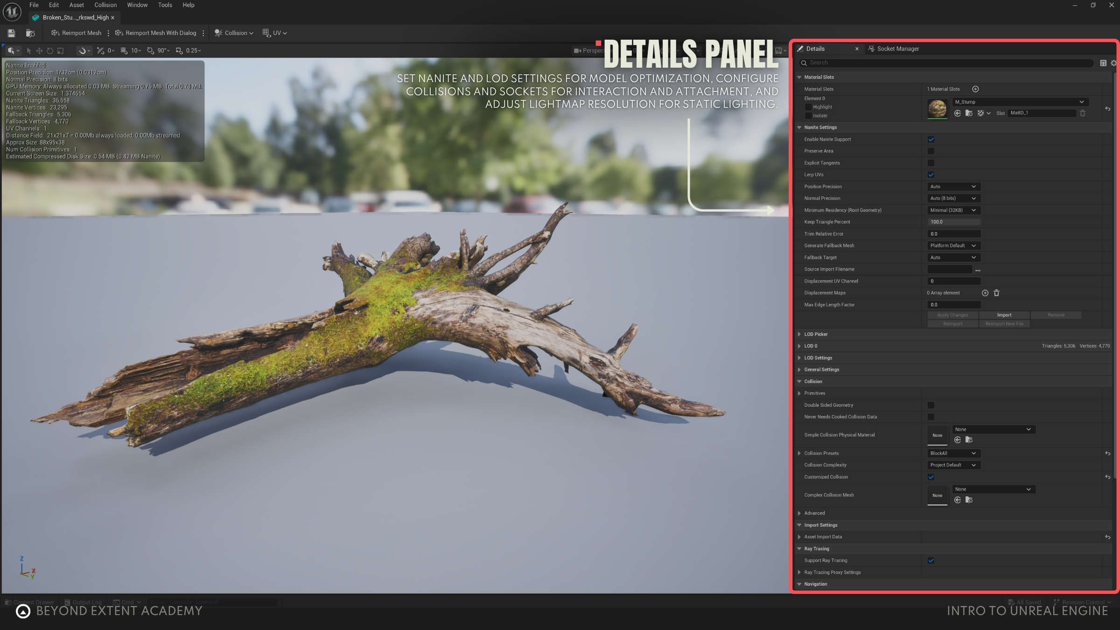Click the Browse to asset in Content Browser icon
The height and width of the screenshot is (630, 1120).
pyautogui.click(x=30, y=33)
